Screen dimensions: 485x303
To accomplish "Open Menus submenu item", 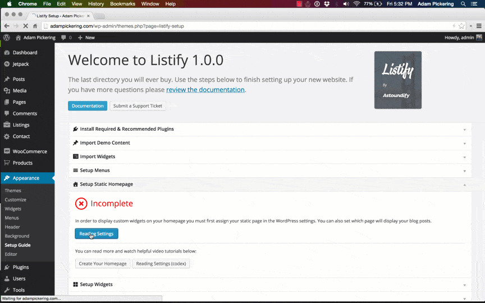I will [12, 218].
